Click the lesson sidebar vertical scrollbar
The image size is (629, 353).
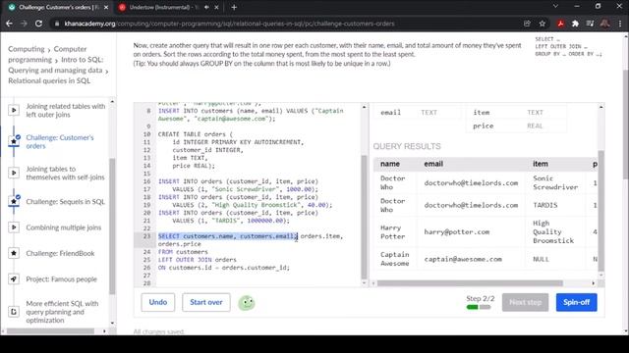point(112,227)
